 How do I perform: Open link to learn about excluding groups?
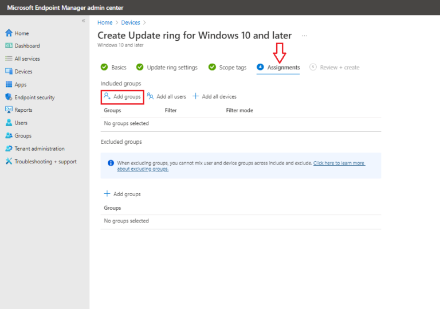339,163
